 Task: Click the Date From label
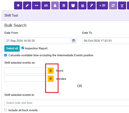(12, 33)
